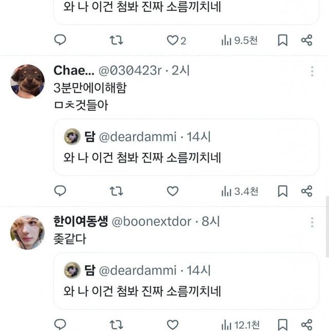Reply to the Chae... tweet

(60, 191)
